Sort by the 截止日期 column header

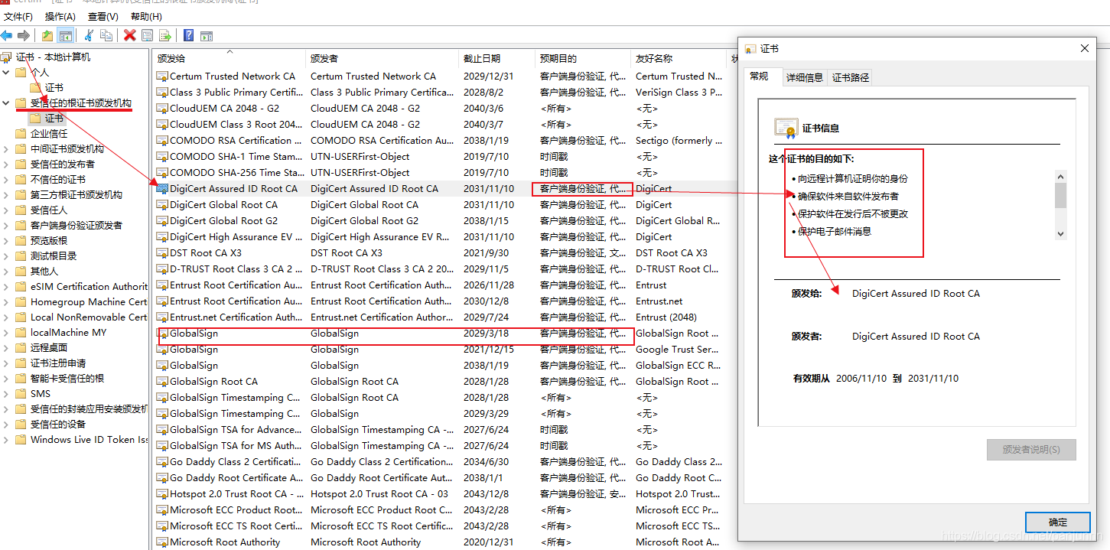pyautogui.click(x=497, y=58)
